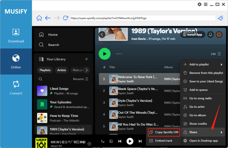
Task: Click plus icon in Your Library
Action: [x=87, y=59]
